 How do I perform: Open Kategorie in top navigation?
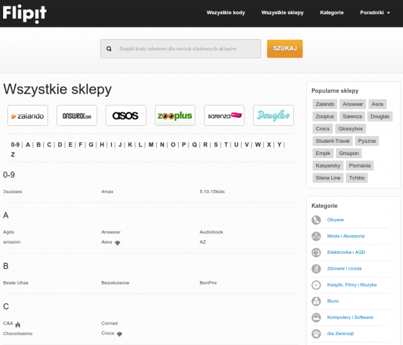click(x=332, y=12)
